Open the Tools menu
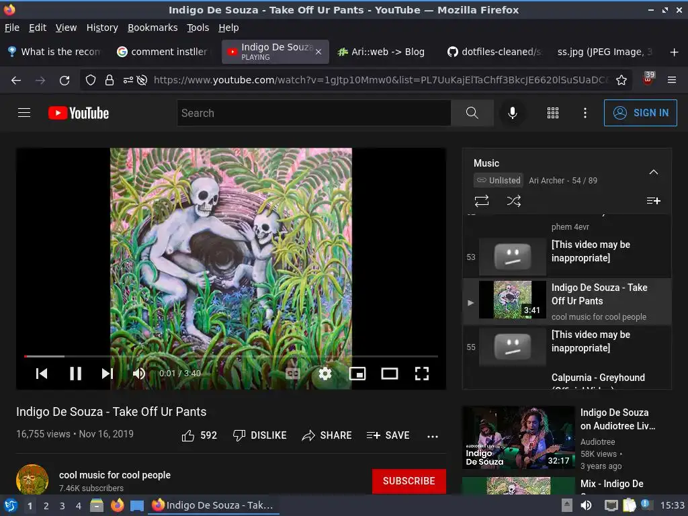This screenshot has width=688, height=516. point(198,28)
